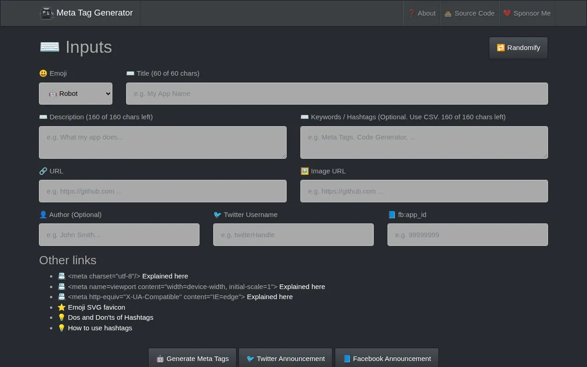Click the lightbulb icon beside Dos and Don'ts
This screenshot has width=587, height=367.
click(x=61, y=317)
